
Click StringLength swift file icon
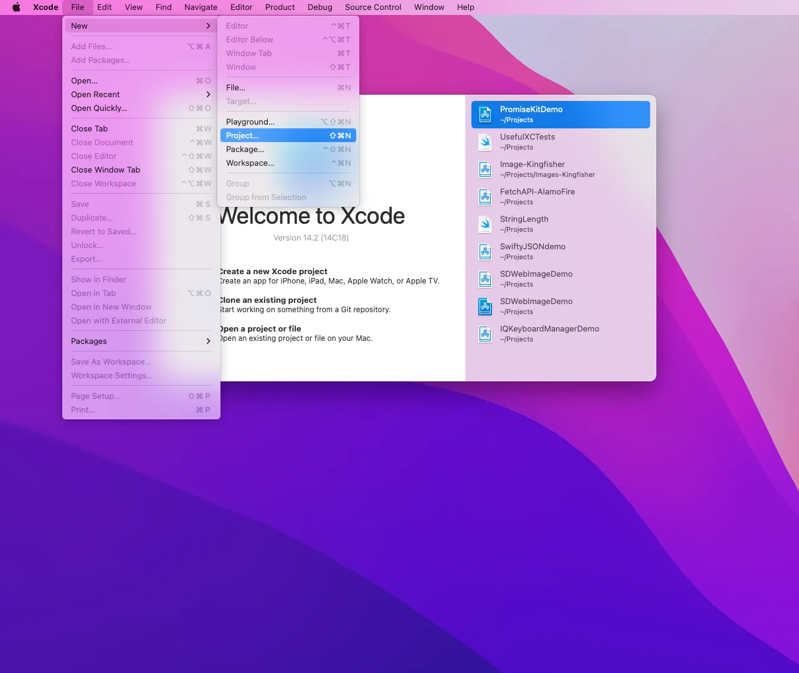pos(485,224)
